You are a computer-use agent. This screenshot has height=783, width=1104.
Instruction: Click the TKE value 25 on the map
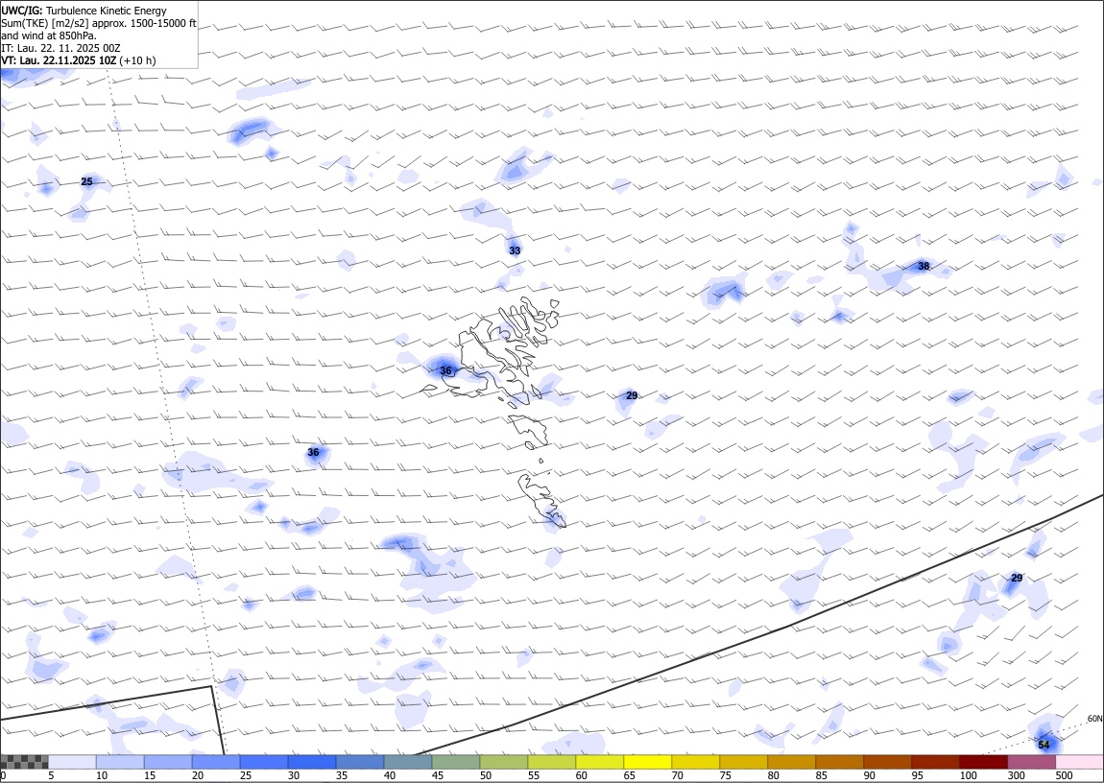click(x=86, y=181)
